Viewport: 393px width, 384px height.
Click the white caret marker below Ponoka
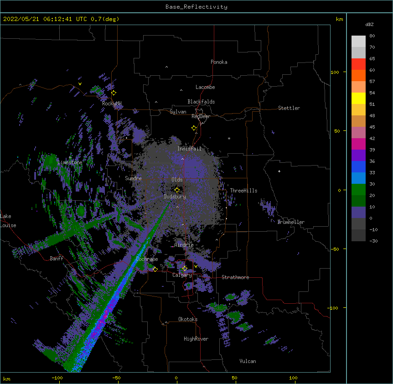[167, 67]
